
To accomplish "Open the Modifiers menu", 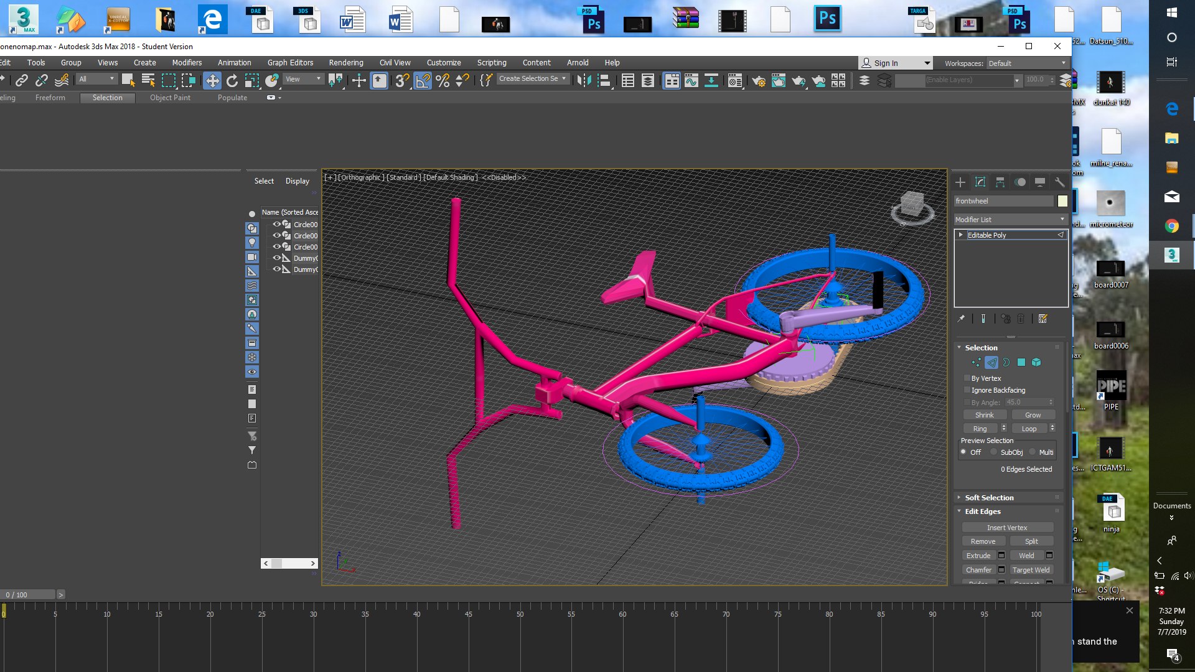I will pyautogui.click(x=187, y=63).
